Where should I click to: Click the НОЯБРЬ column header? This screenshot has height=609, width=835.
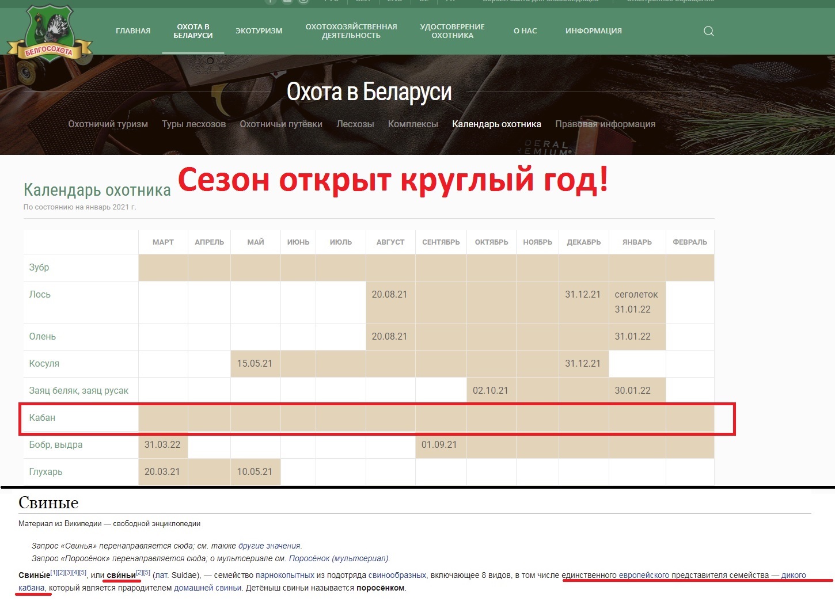(537, 242)
